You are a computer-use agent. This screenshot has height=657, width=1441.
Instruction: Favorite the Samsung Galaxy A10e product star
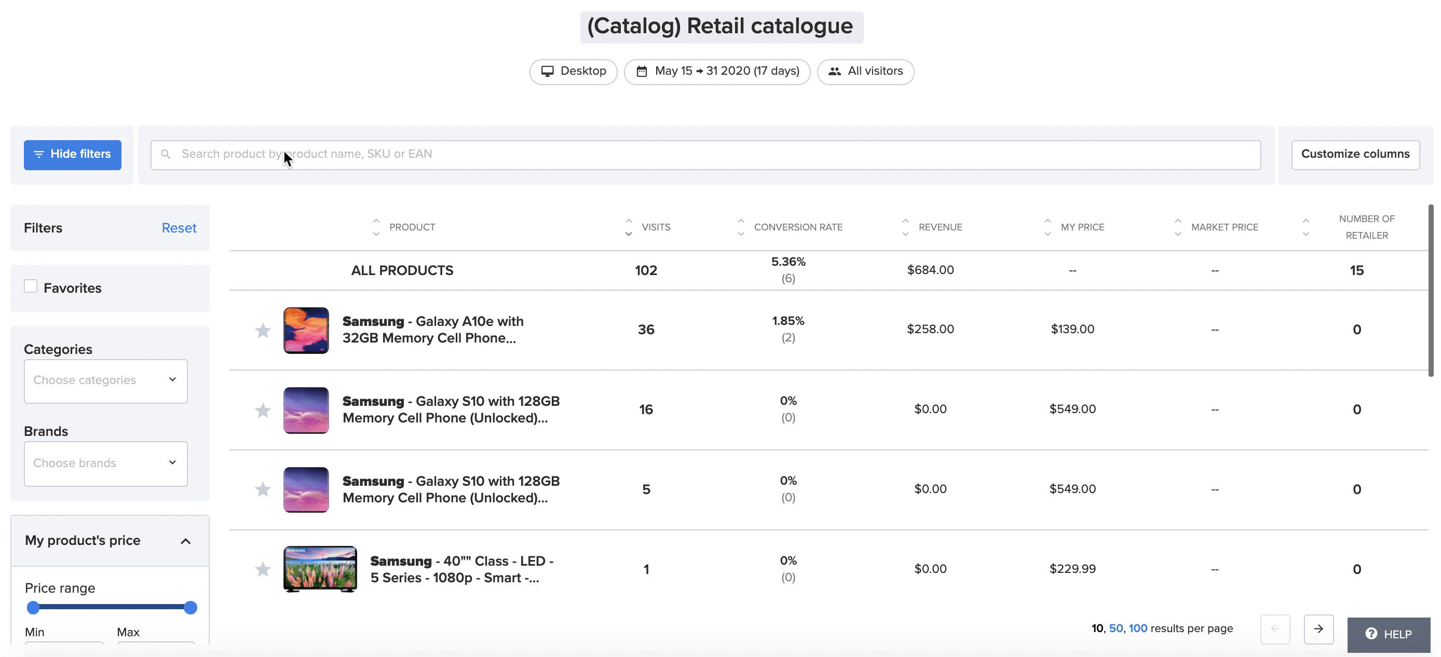click(x=263, y=331)
